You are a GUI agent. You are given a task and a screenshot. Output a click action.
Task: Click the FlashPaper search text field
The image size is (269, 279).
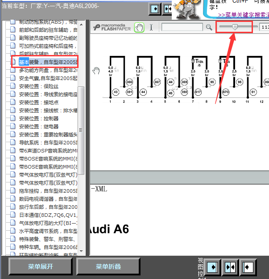coord(182,27)
